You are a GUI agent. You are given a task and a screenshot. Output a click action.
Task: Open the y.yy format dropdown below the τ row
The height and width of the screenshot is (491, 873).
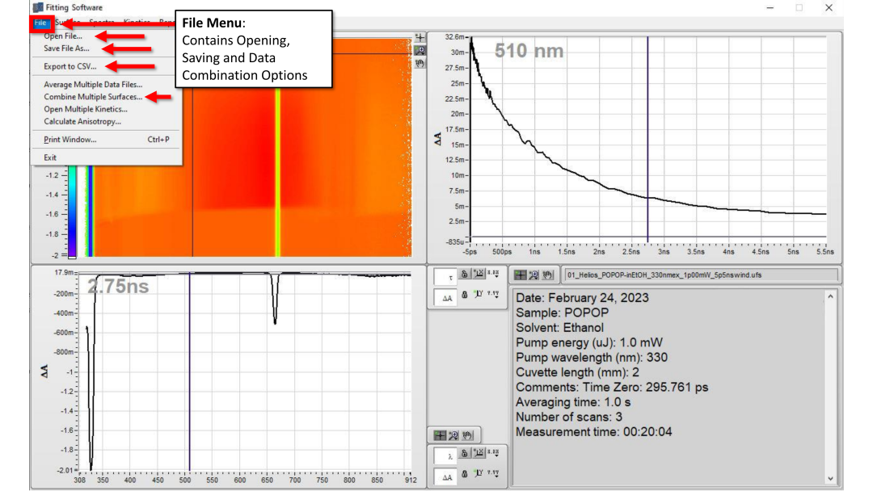493,293
